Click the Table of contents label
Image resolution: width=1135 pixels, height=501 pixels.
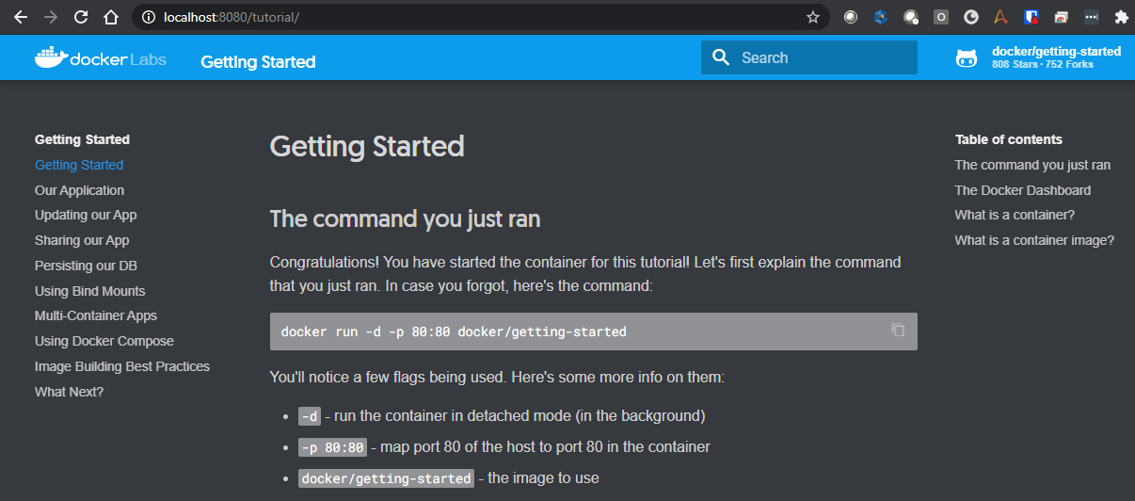tap(1009, 139)
